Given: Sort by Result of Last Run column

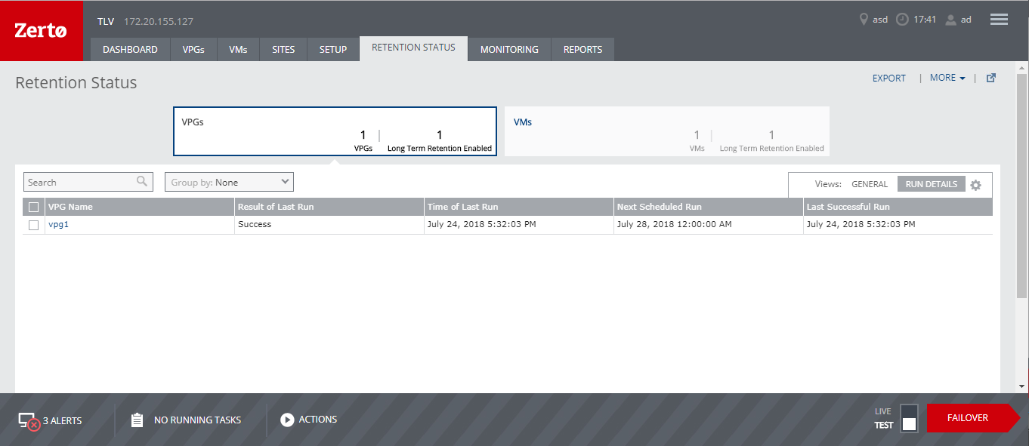Looking at the screenshot, I should (x=329, y=207).
